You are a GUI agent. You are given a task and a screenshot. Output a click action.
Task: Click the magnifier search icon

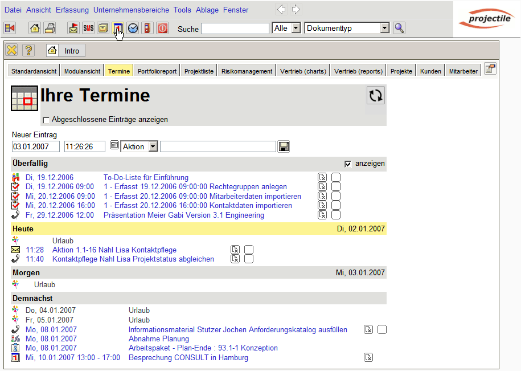(399, 28)
